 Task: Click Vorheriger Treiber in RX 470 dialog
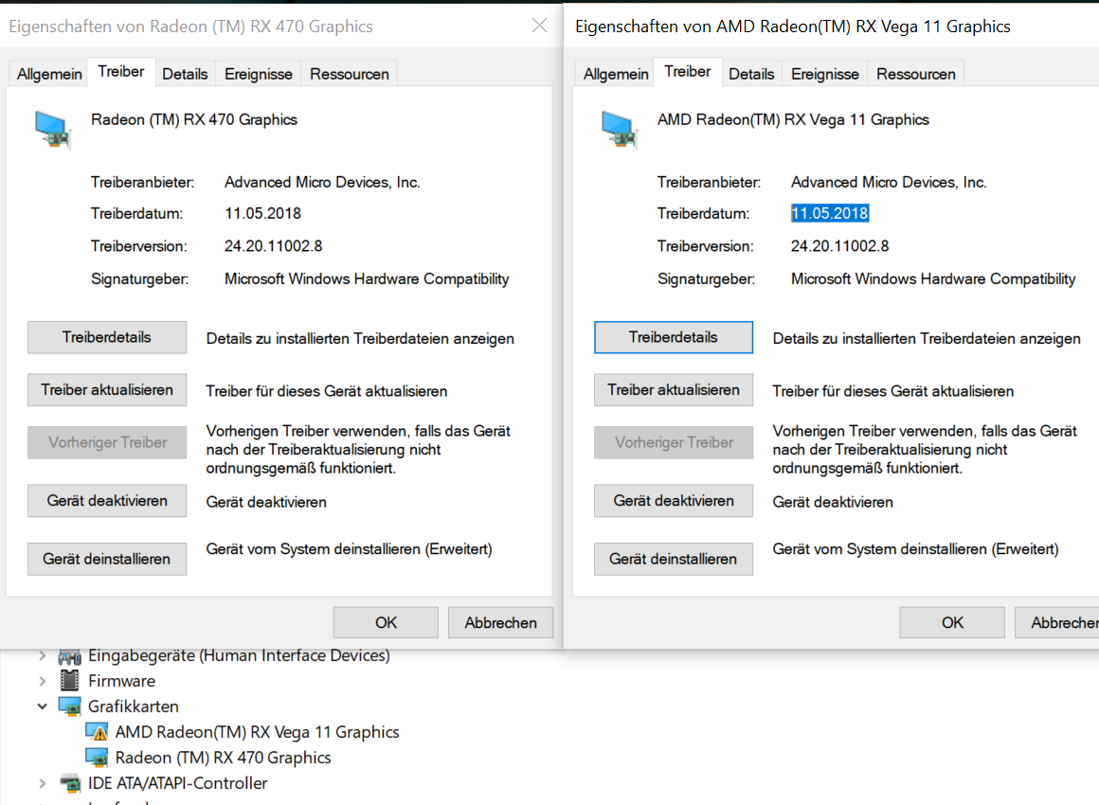tap(107, 442)
